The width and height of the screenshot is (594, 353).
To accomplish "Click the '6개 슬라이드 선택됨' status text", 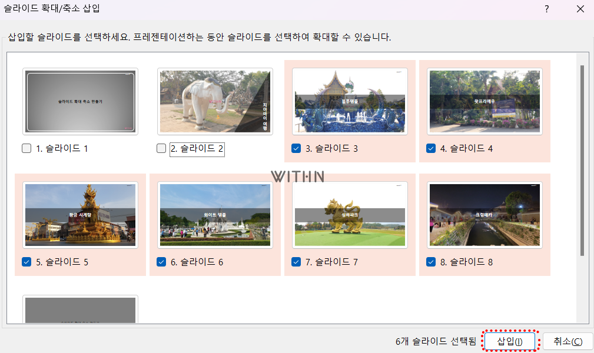I will click(436, 341).
